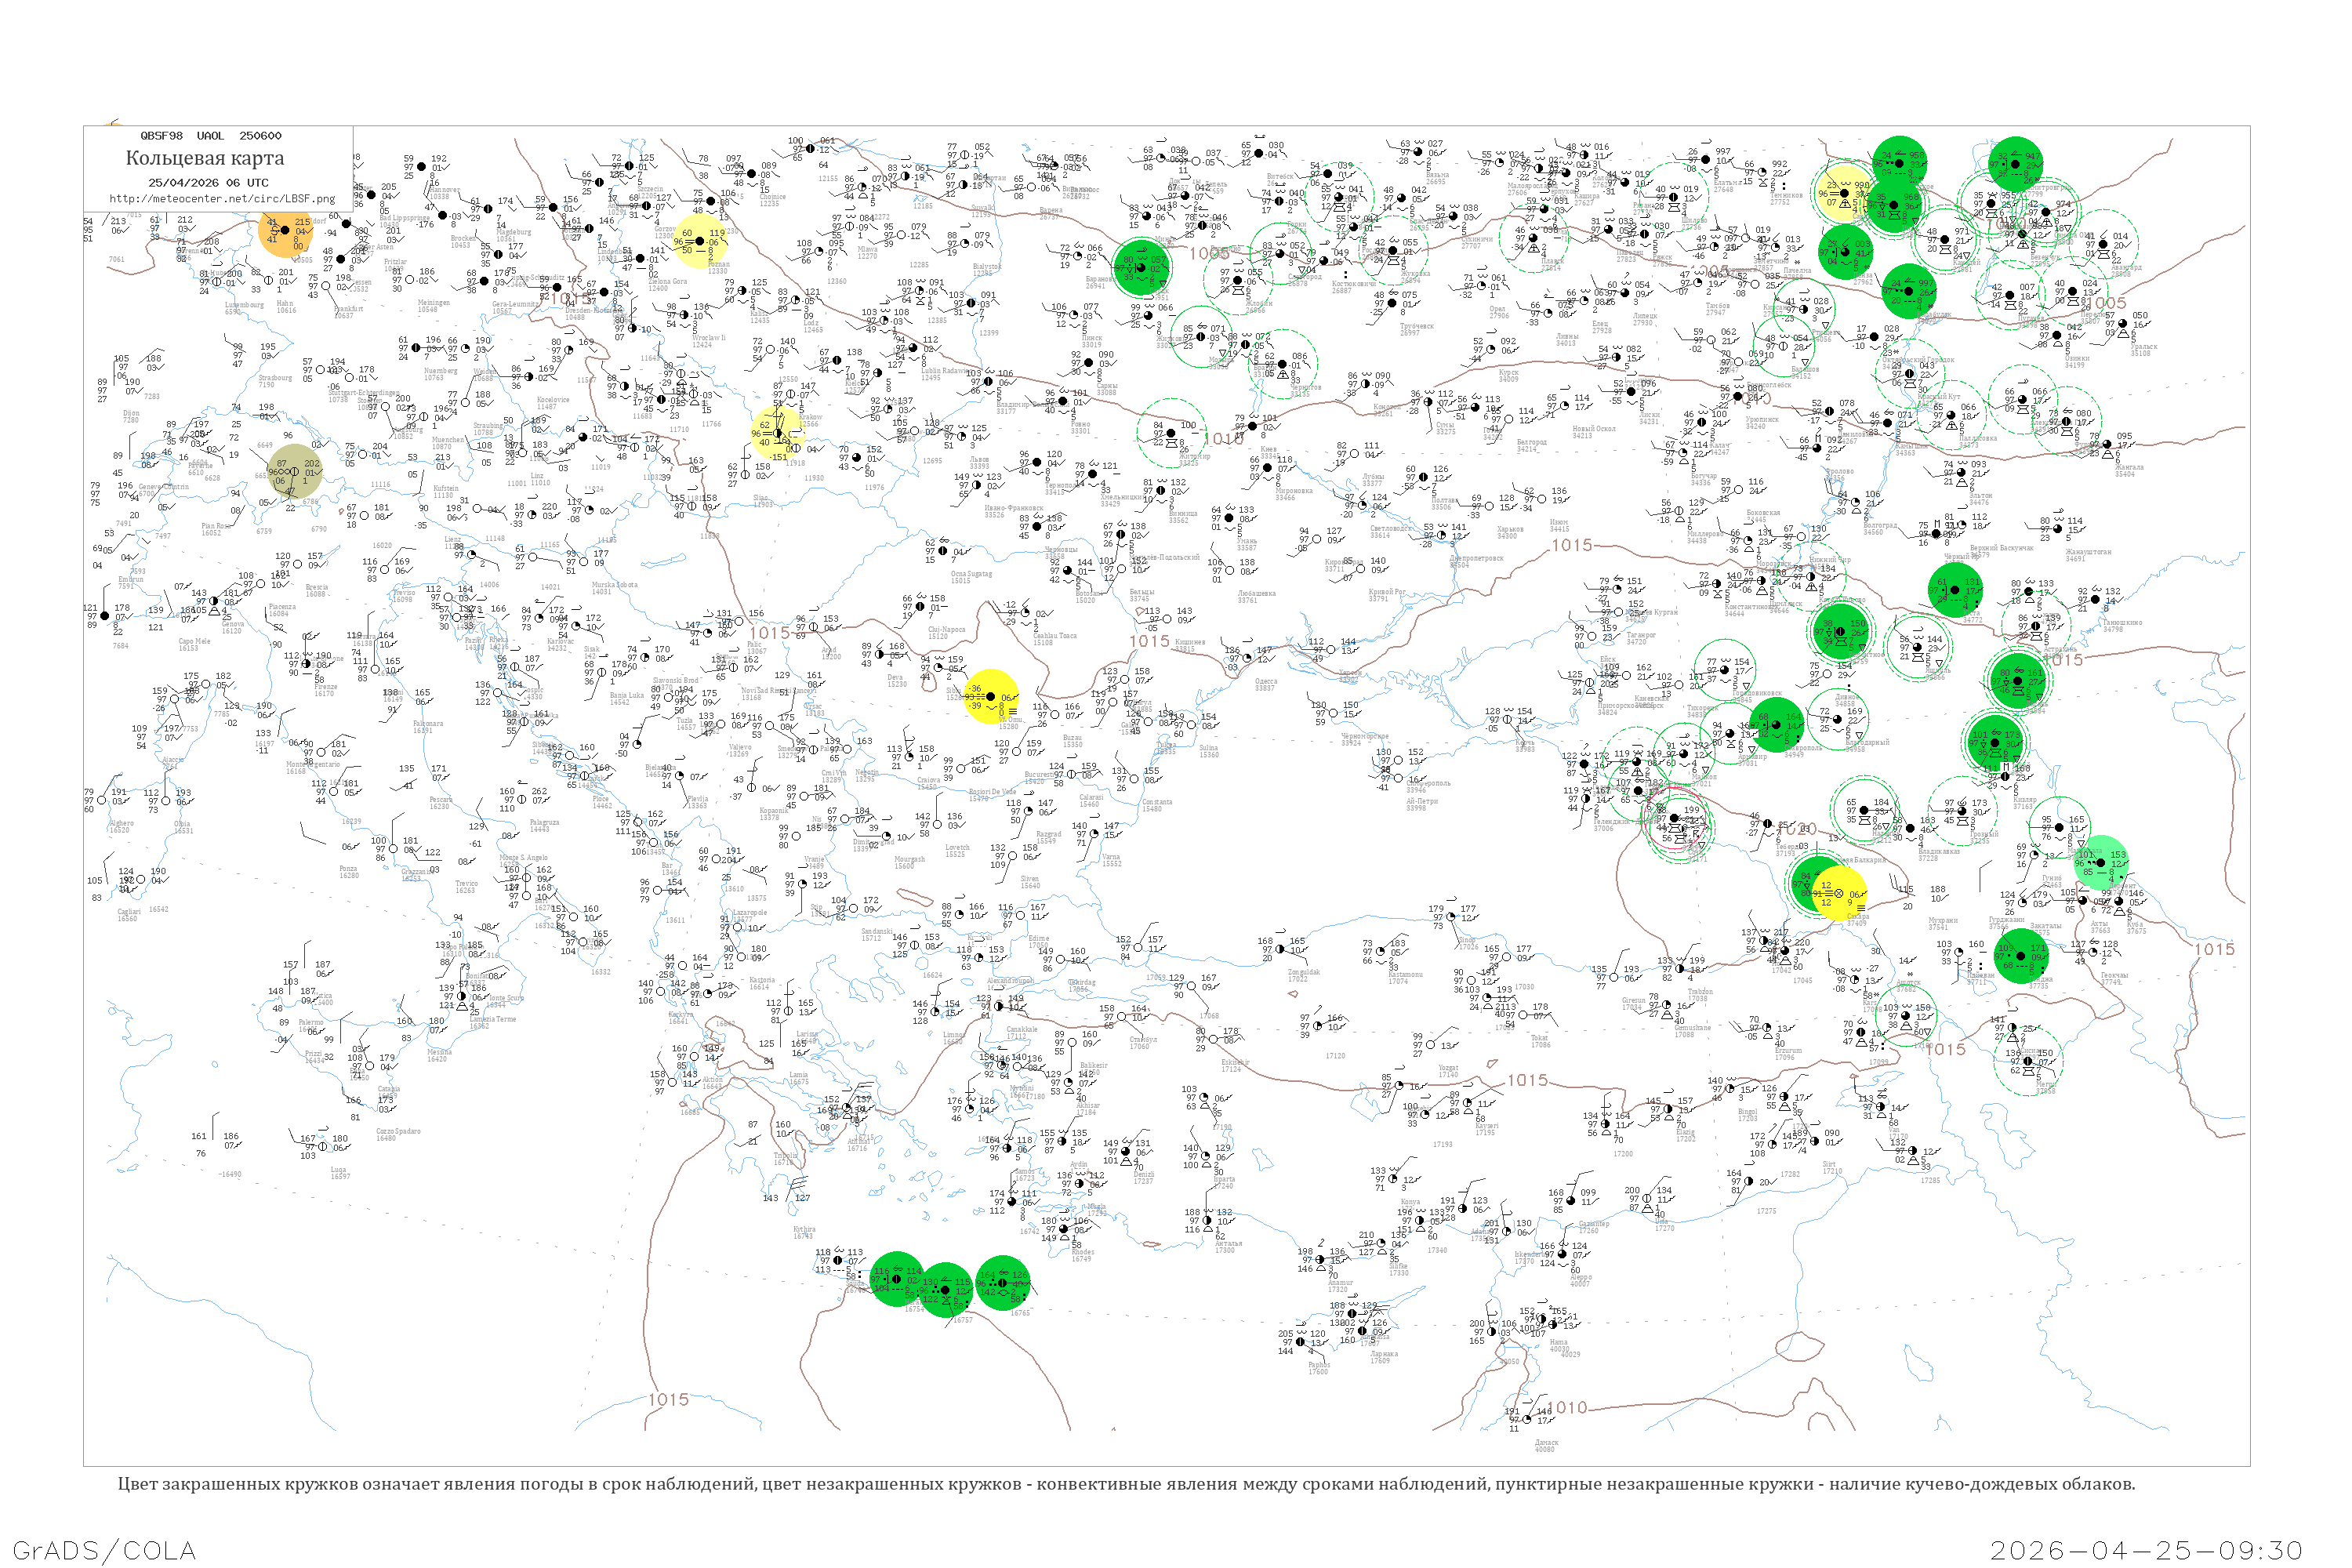Select the light aquamarine circle near Дербент
This screenshot has height=1568, width=2352.
click(x=2100, y=862)
